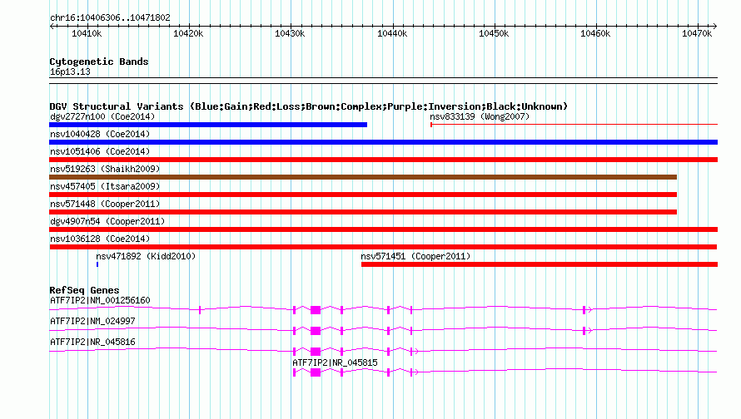Click the large exon block of NR_045815
The width and height of the screenshot is (741, 419).
(316, 372)
